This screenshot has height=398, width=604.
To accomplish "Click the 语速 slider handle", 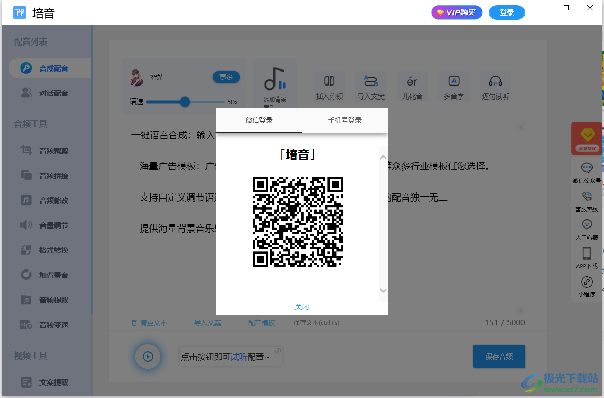I will click(x=185, y=102).
